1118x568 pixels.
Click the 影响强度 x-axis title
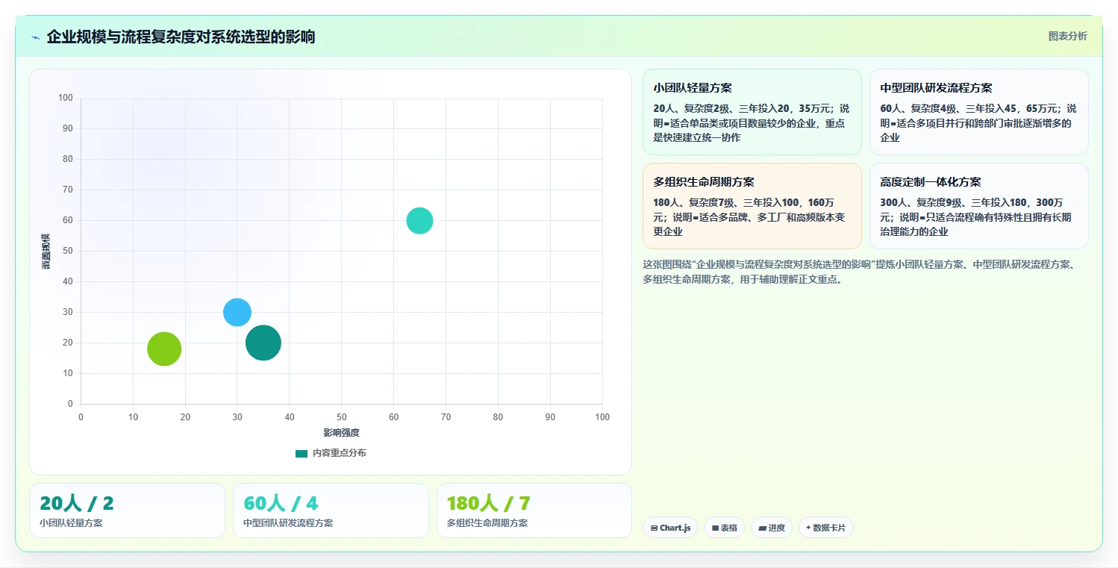click(342, 433)
